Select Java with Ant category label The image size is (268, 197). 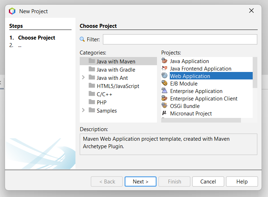[112, 78]
